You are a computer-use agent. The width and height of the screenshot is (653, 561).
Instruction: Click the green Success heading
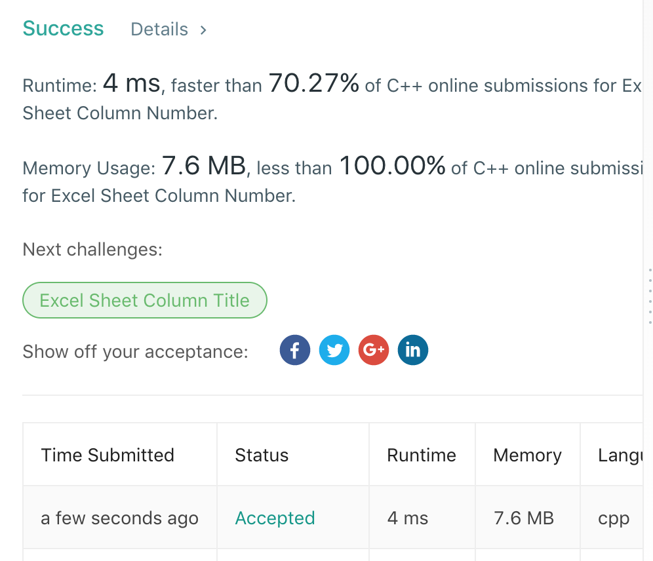click(63, 29)
